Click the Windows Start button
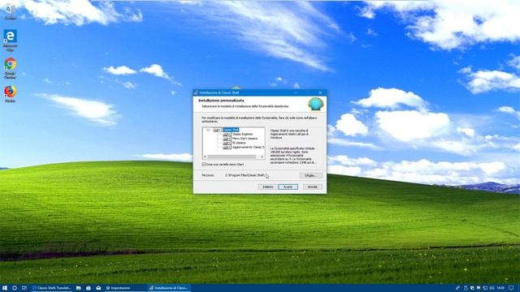This screenshot has width=520, height=292. pos(5,288)
